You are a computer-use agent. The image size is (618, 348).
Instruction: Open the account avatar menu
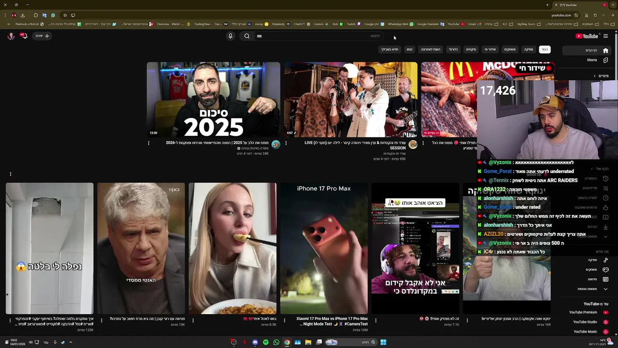click(x=11, y=36)
